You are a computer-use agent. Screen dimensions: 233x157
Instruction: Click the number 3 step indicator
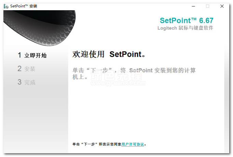click(19, 82)
